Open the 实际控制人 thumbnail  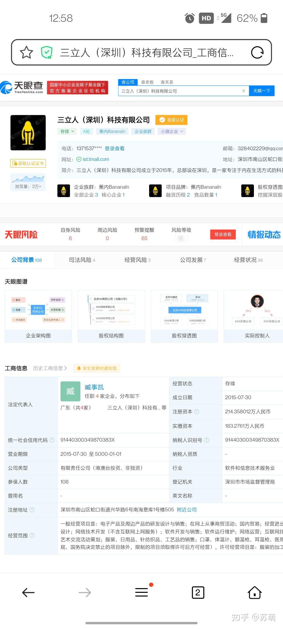click(254, 316)
